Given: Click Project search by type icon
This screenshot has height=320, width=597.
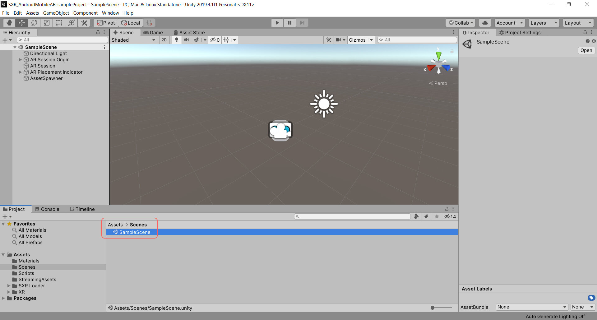Looking at the screenshot, I should (x=416, y=216).
